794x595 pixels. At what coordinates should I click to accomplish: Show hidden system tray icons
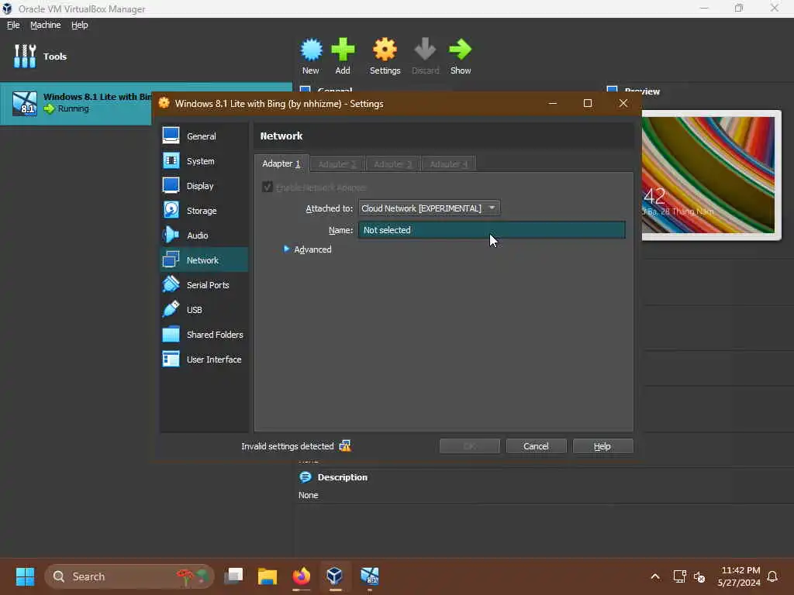click(654, 576)
